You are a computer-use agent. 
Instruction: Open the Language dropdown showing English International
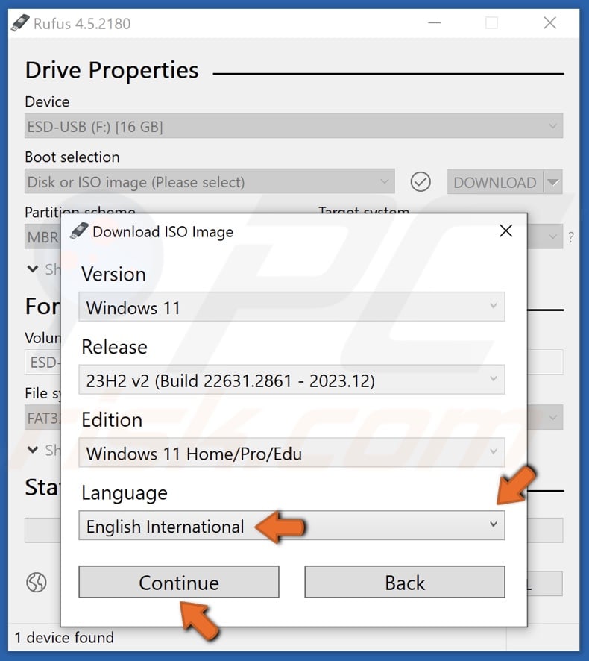(x=291, y=525)
